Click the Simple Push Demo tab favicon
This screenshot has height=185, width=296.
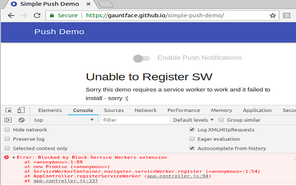pos(14,4)
